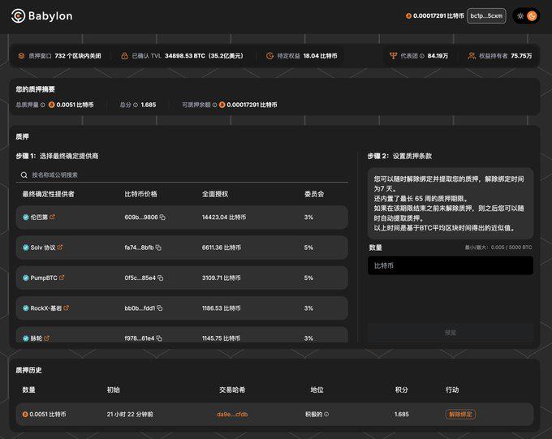Click the 预览 preview button
Image resolution: width=552 pixels, height=439 pixels.
450,333
